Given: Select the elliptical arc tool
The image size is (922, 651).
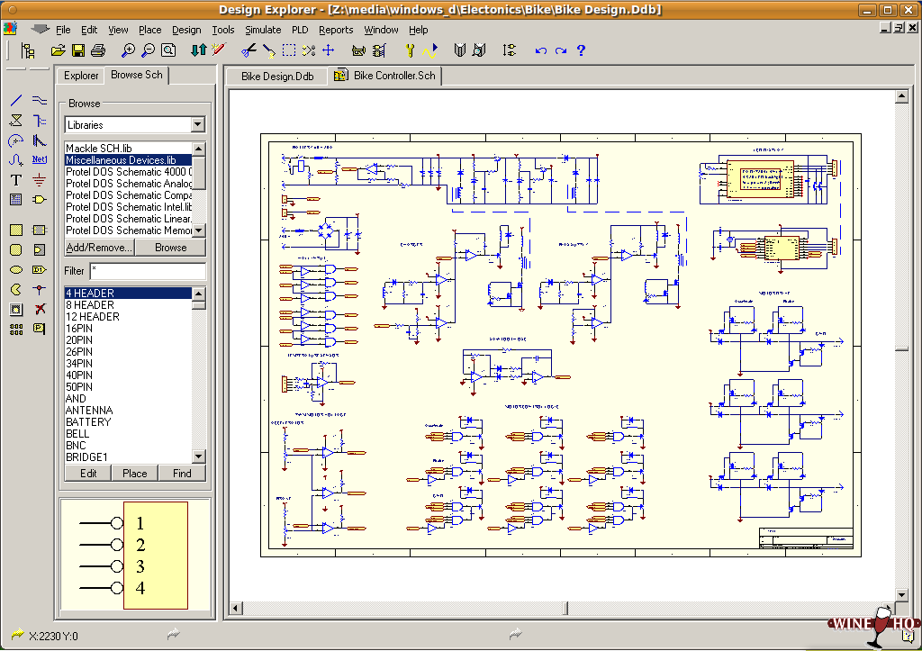Looking at the screenshot, I should (16, 140).
